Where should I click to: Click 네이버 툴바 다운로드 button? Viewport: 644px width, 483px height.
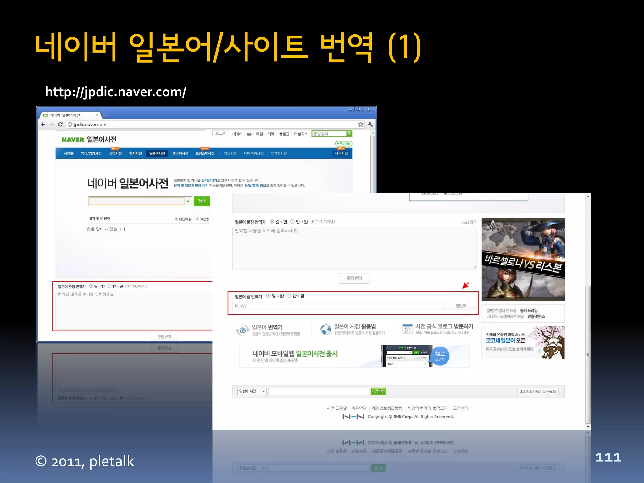pyautogui.click(x=538, y=391)
